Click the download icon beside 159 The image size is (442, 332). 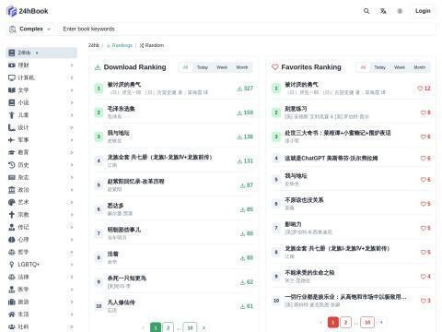(x=239, y=113)
